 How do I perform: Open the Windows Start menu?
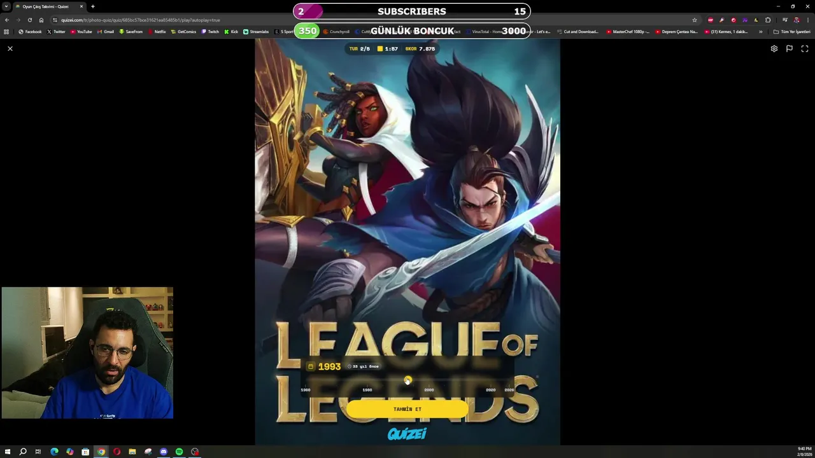(x=8, y=452)
